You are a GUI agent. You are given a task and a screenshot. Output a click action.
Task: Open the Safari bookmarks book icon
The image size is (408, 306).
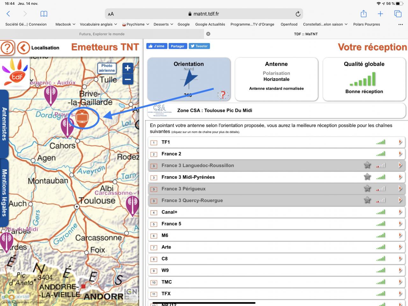[x=44, y=14]
